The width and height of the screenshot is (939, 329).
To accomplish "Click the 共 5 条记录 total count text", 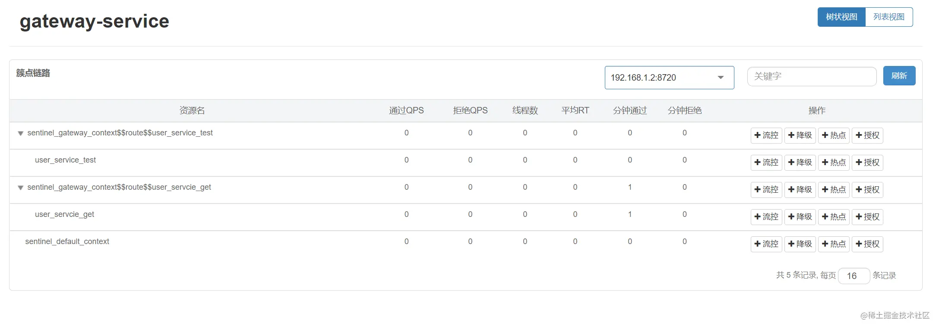I will point(796,275).
